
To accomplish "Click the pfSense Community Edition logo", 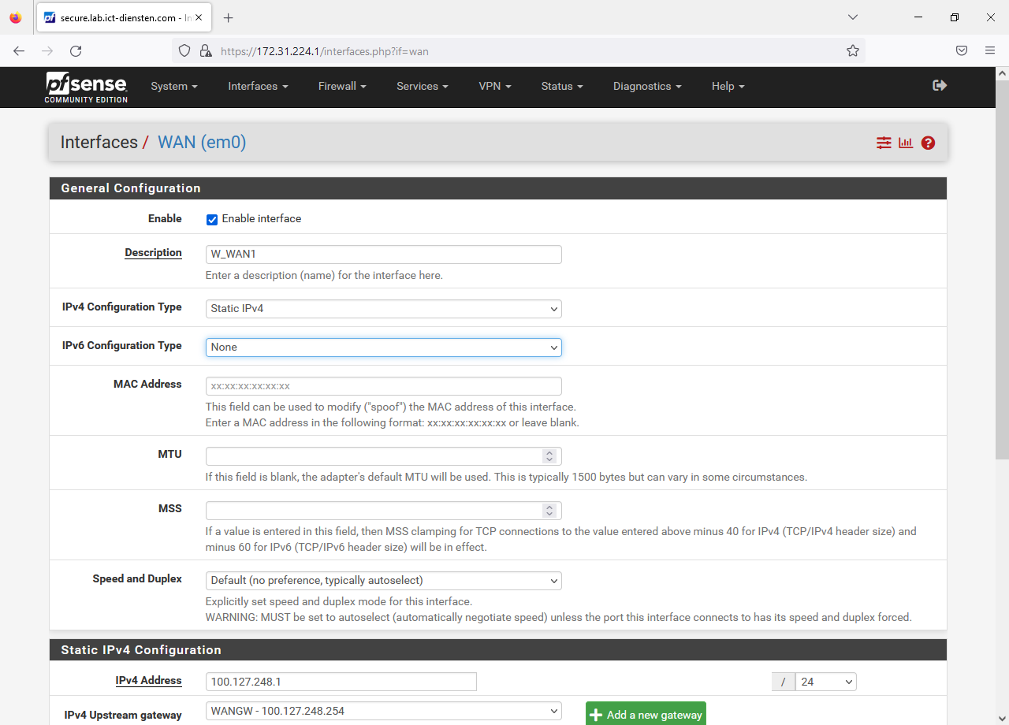I will tap(86, 87).
